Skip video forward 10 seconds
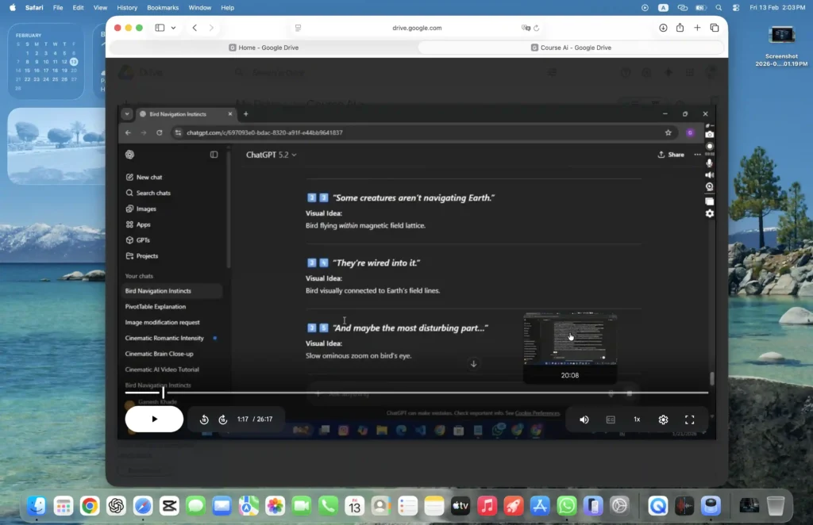This screenshot has height=525, width=813. (223, 420)
